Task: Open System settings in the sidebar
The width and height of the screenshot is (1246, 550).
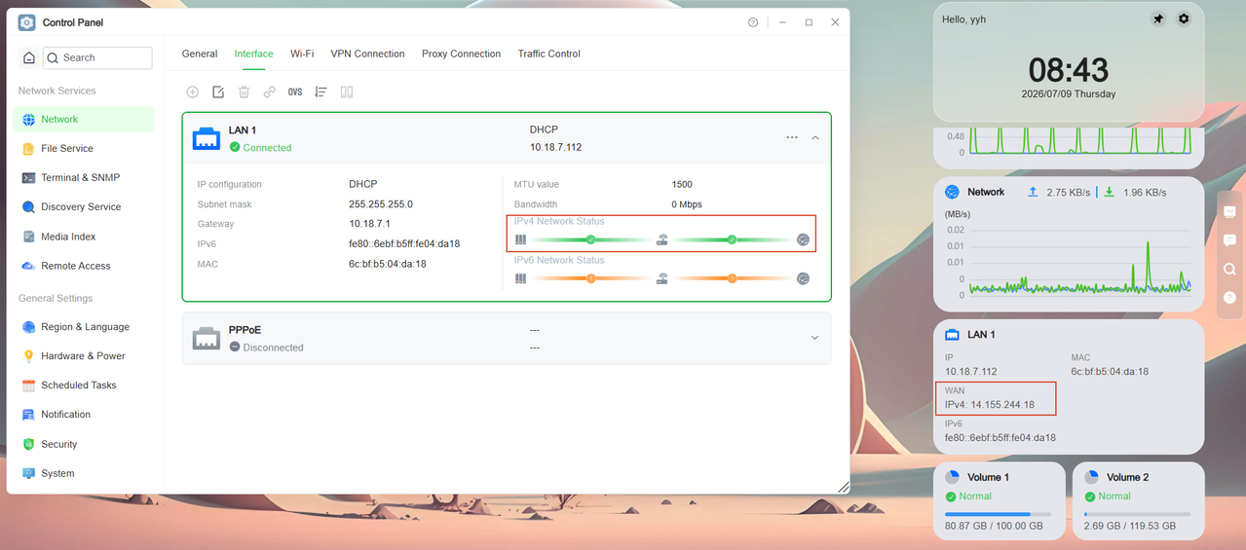Action: click(x=84, y=473)
